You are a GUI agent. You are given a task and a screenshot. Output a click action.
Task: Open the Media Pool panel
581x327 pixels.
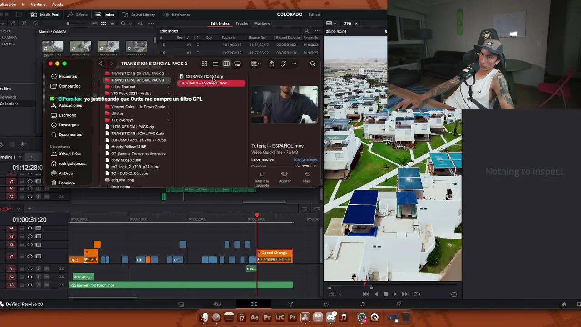click(45, 15)
